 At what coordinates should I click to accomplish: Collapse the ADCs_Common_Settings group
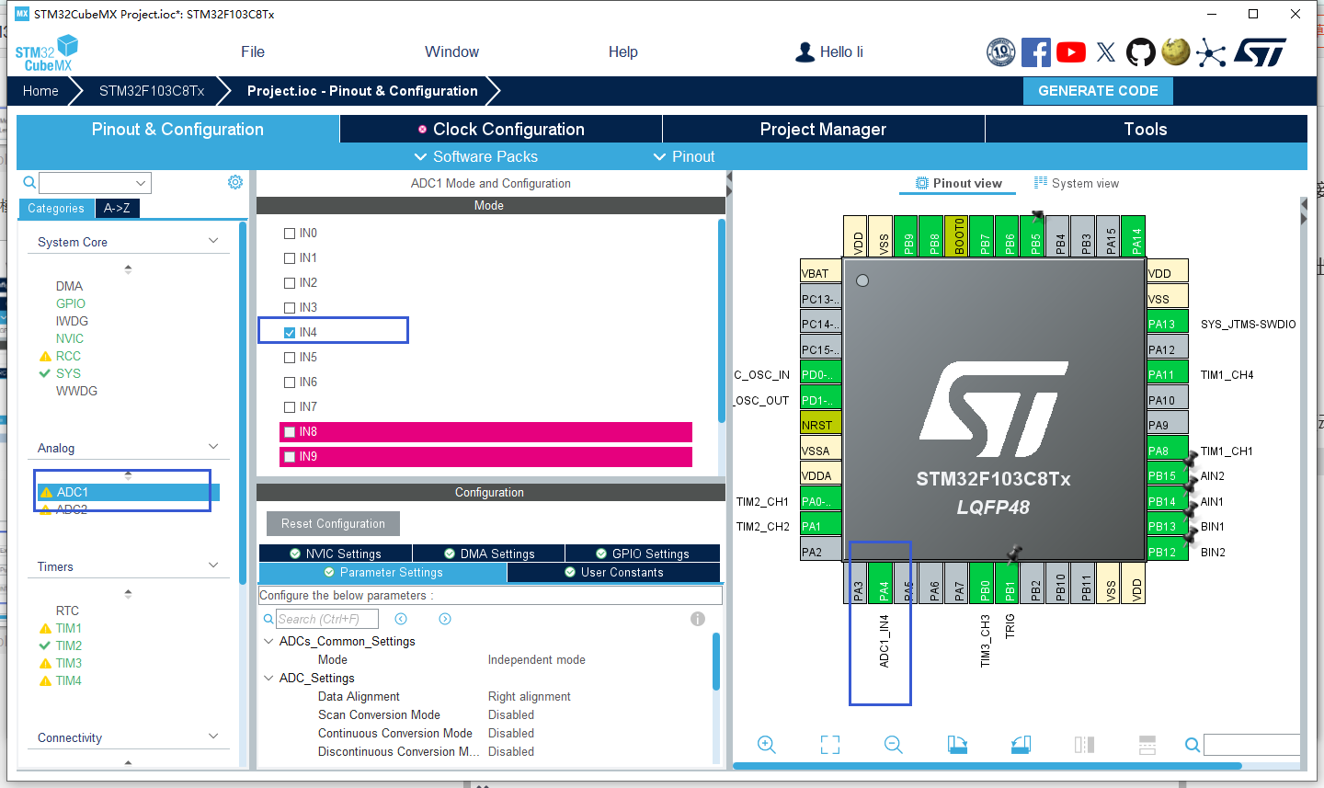[x=268, y=641]
